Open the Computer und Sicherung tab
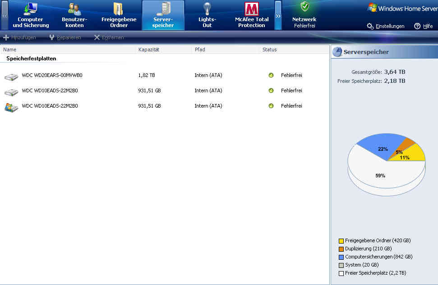Screen dimensions: 438x285 coord(31,15)
